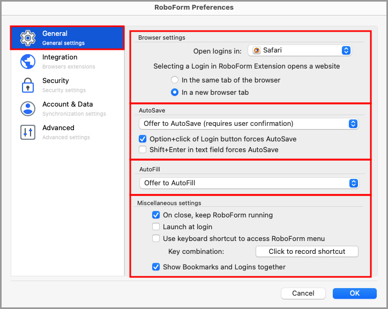Image resolution: width=388 pixels, height=309 pixels.
Task: Expand the Offer to AutoSave dropdown
Action: click(249, 124)
